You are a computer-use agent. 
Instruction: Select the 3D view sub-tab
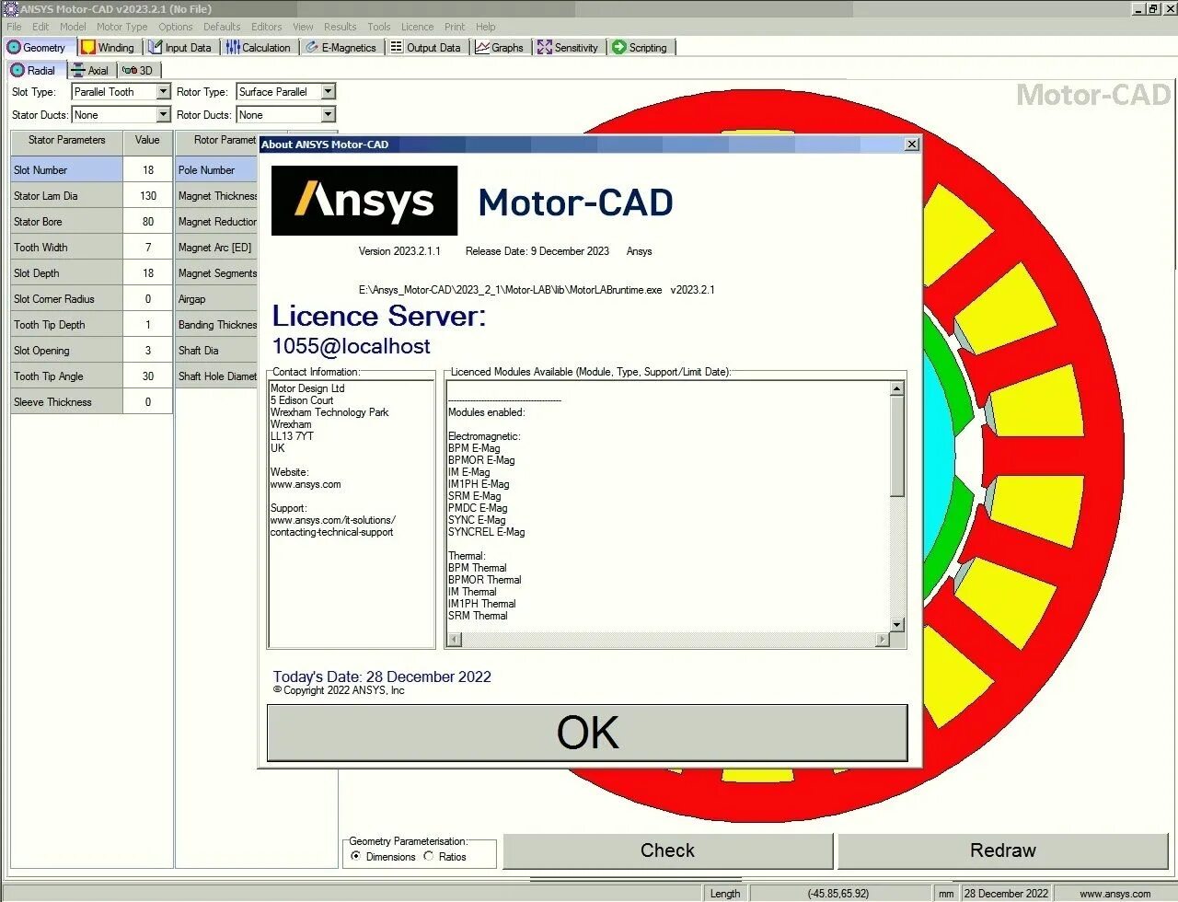pyautogui.click(x=138, y=70)
